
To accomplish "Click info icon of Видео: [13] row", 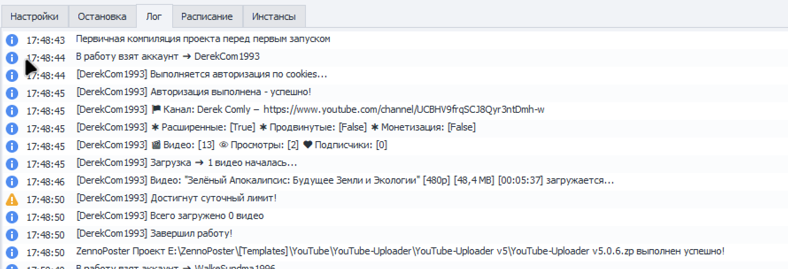I will [12, 146].
